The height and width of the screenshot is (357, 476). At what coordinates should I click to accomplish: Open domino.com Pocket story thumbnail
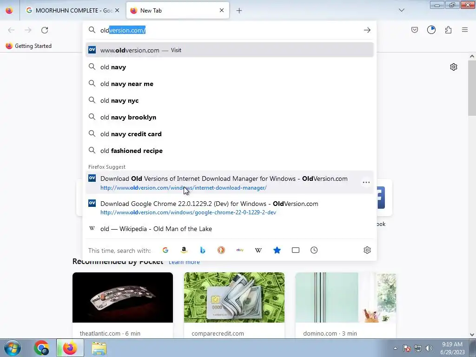[x=346, y=297]
